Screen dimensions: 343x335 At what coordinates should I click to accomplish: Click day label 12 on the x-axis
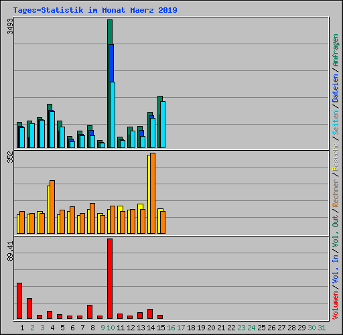pos(131,328)
